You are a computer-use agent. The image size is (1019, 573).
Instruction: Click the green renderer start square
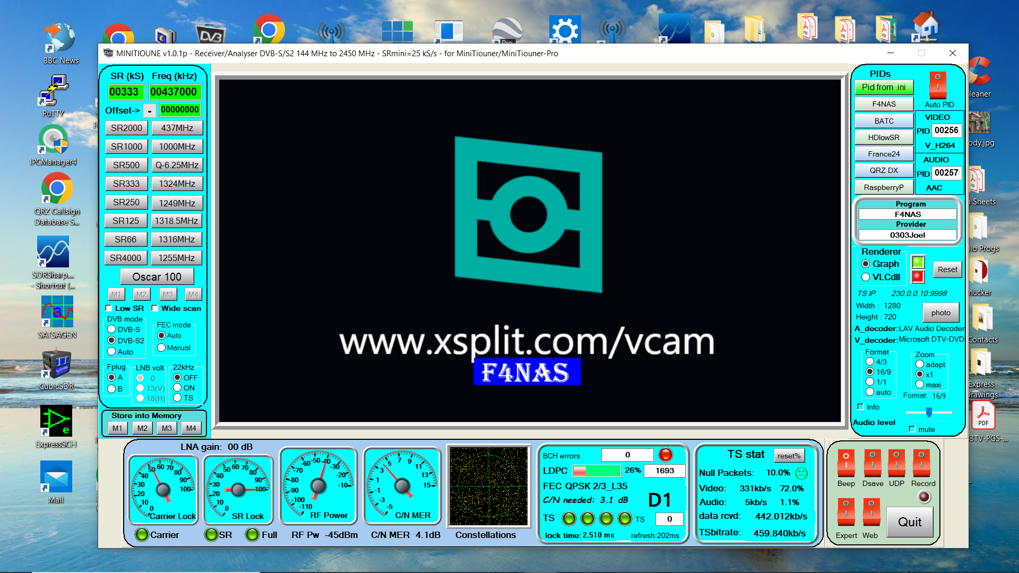(x=918, y=262)
